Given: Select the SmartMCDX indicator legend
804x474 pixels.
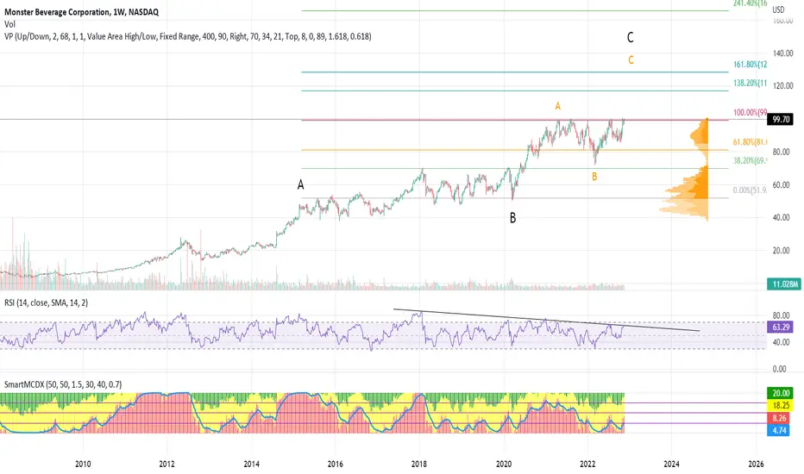Looking at the screenshot, I should coord(63,384).
